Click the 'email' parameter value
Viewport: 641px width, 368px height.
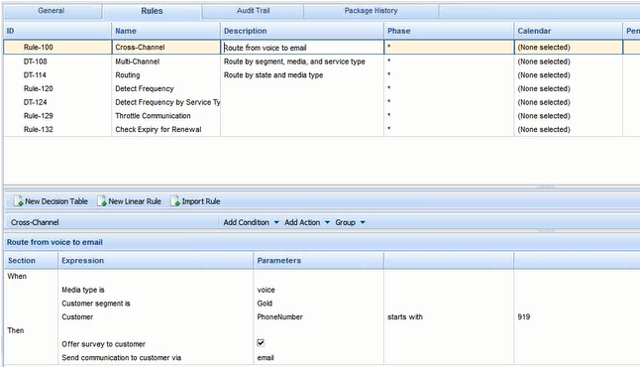coord(266,358)
